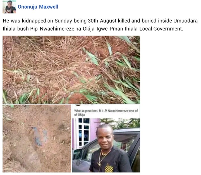Click 'Nwachimereze' in the main post text
The height and width of the screenshot is (175, 201).
pos(57,29)
